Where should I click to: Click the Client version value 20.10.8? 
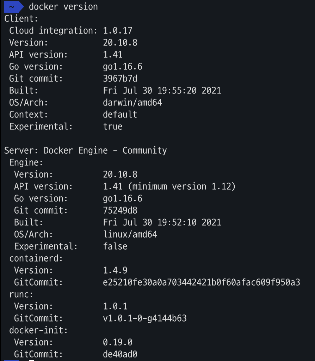point(120,43)
